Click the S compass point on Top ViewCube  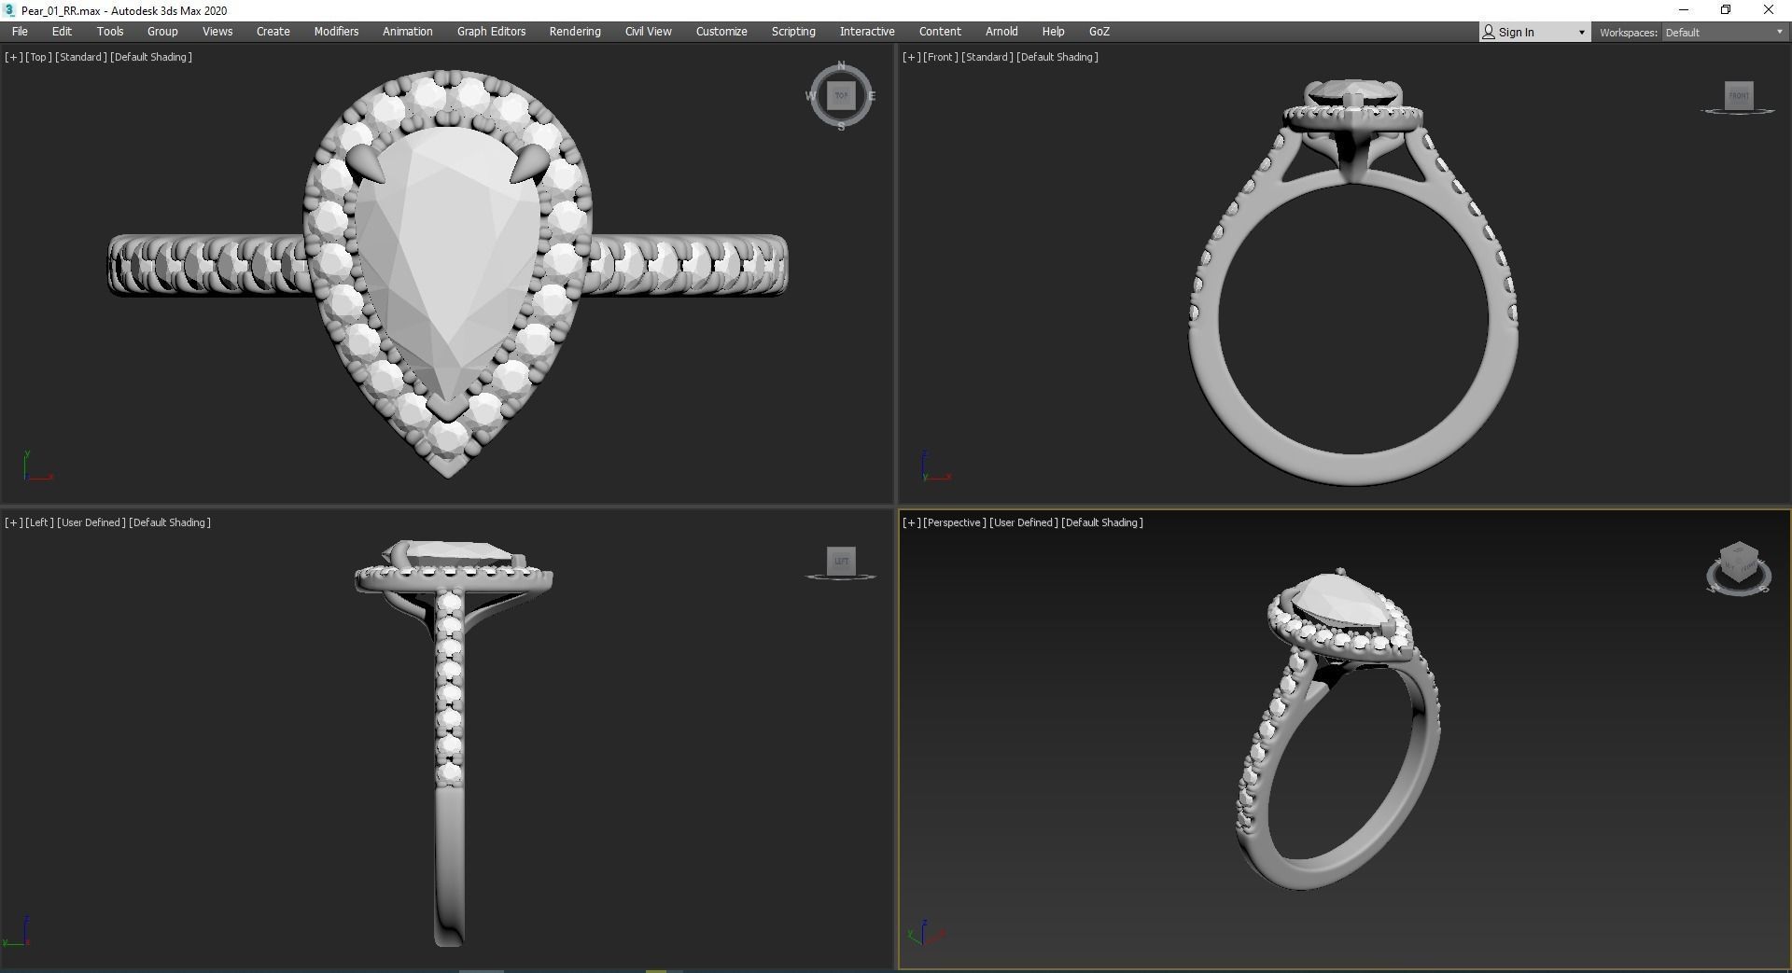(841, 127)
